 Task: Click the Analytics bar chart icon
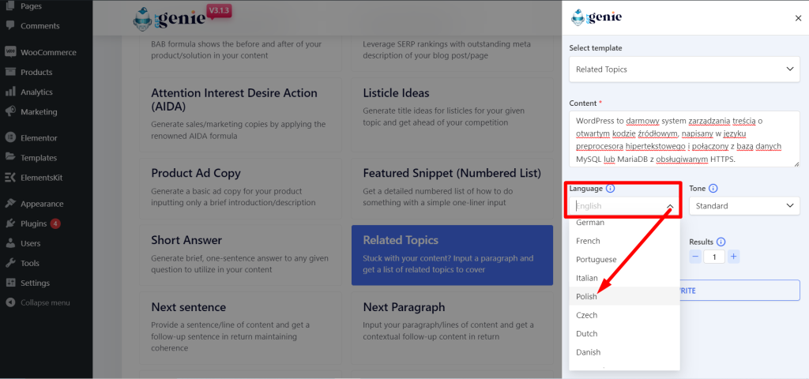pos(9,92)
